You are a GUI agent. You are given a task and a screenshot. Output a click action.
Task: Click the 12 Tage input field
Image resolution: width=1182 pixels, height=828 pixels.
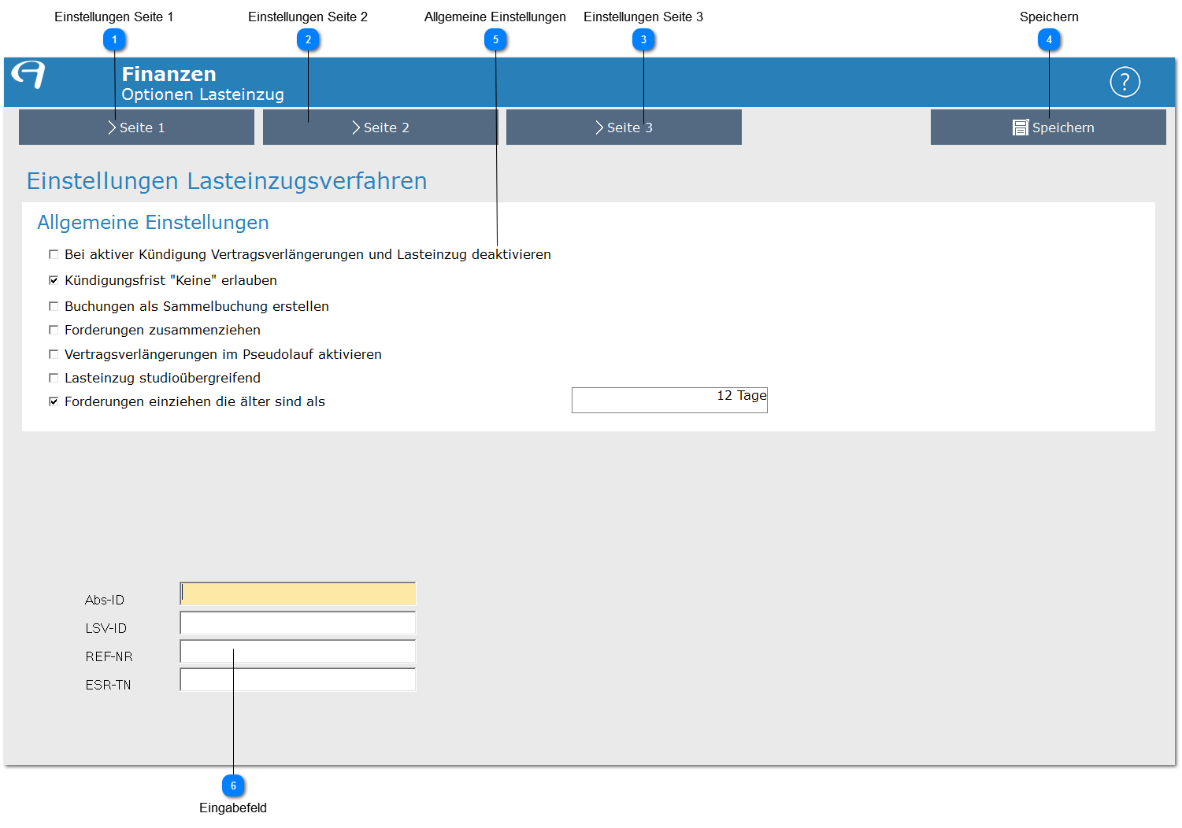(x=669, y=400)
